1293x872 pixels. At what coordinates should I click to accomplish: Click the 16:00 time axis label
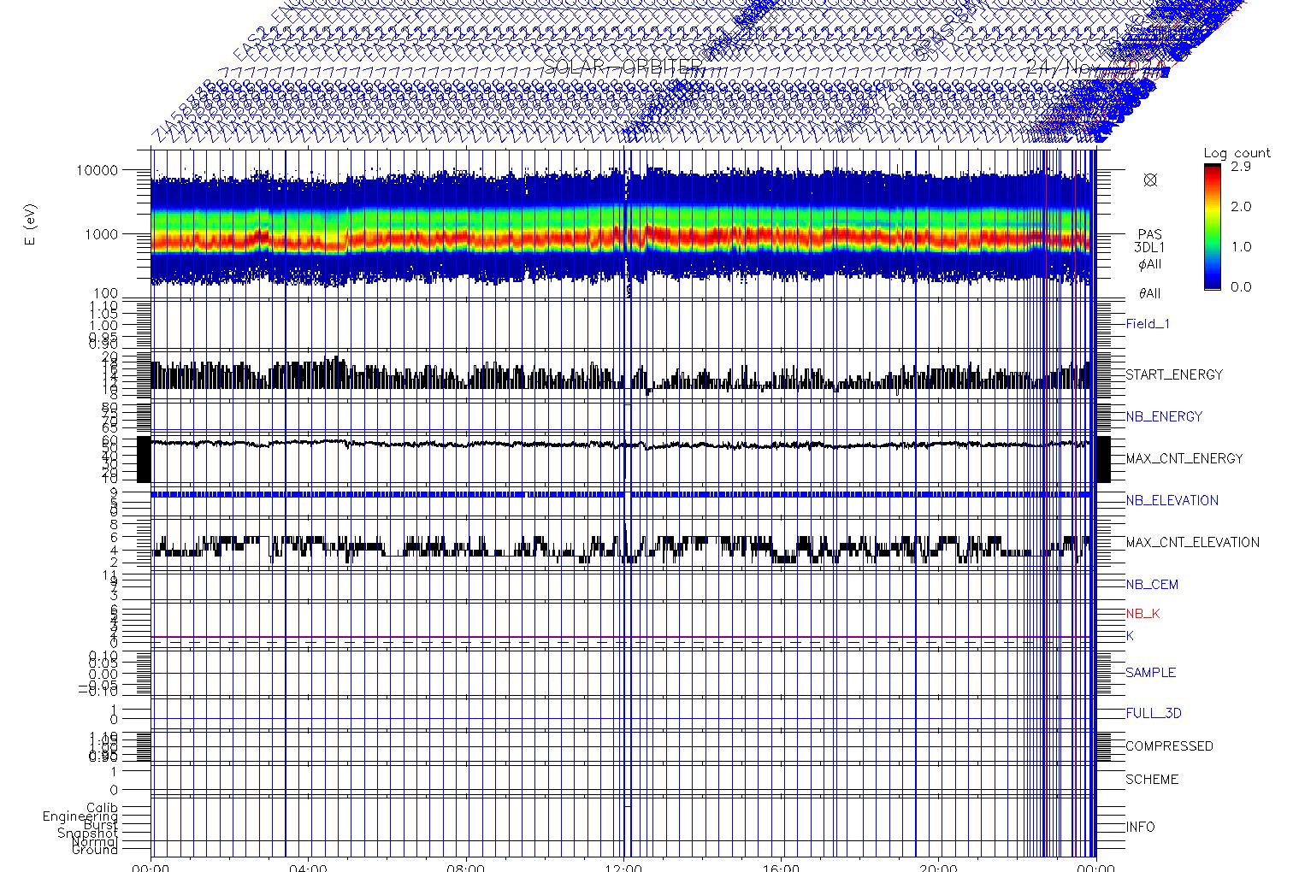pyautogui.click(x=781, y=867)
